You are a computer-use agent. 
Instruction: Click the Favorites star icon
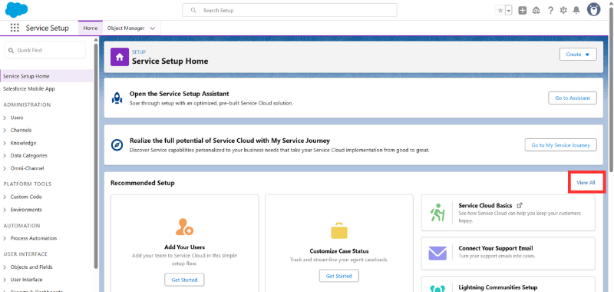500,11
